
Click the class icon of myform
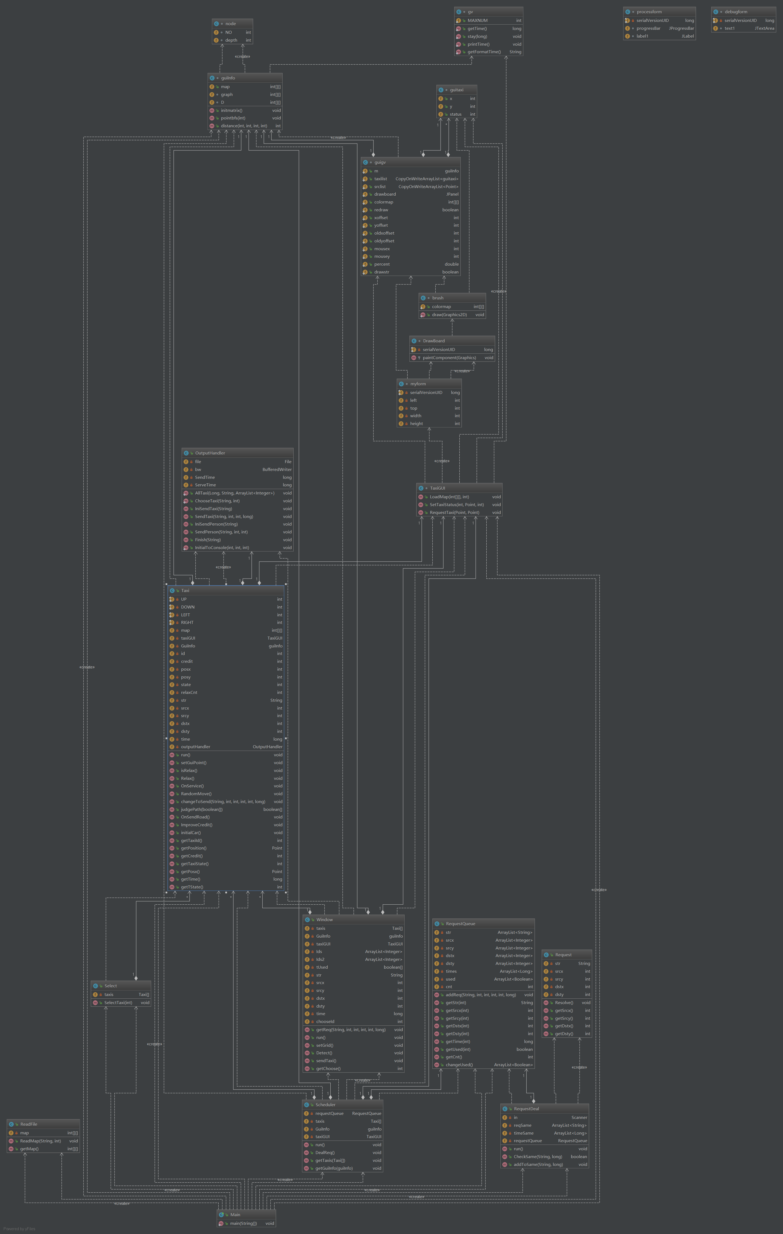(x=401, y=384)
